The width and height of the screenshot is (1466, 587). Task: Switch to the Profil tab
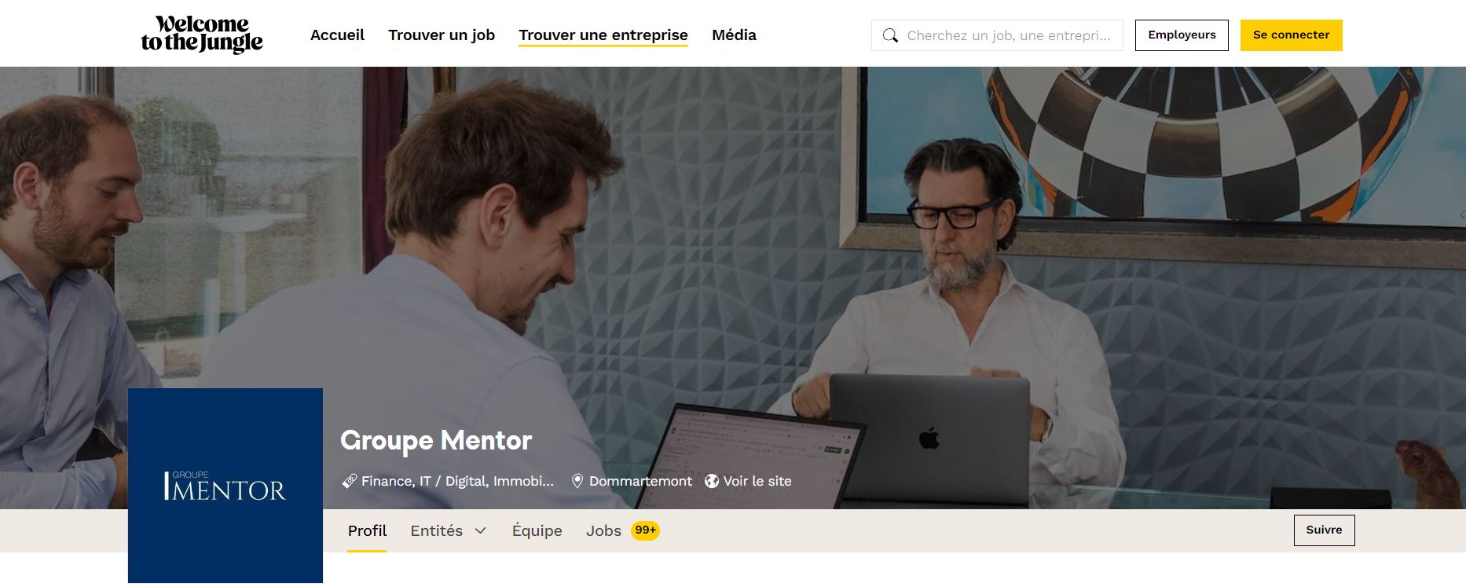[x=367, y=530]
